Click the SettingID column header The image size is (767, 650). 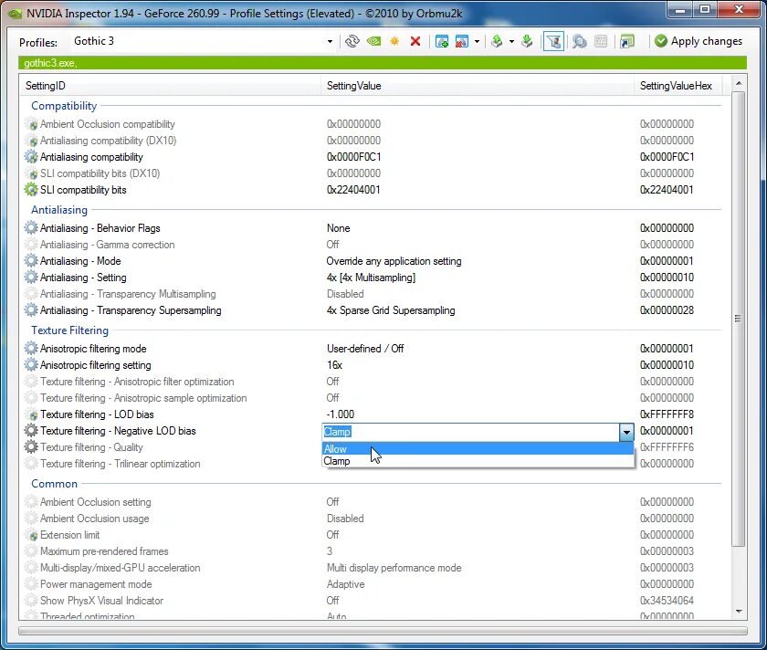170,86
